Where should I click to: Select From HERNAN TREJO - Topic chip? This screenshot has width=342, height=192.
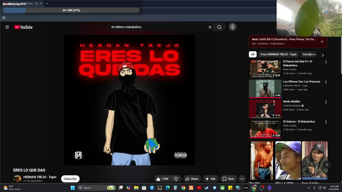(x=278, y=54)
